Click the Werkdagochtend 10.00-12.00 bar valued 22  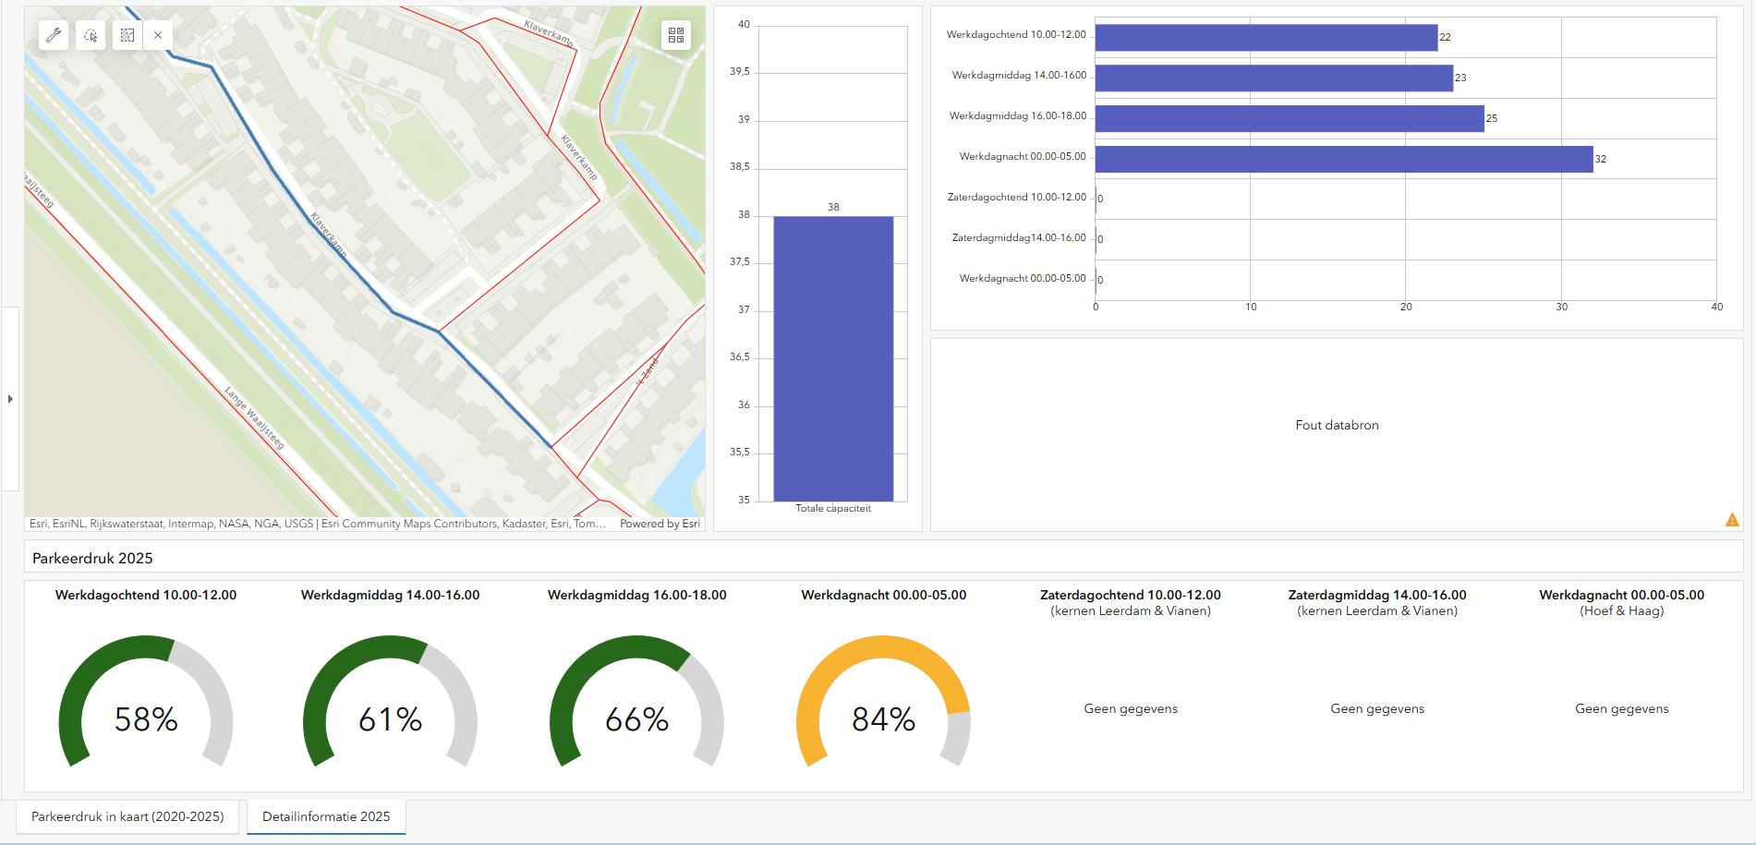(x=1266, y=37)
